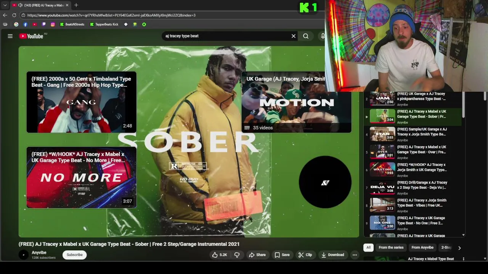Download the video with Download button
The image size is (488, 274).
point(332,255)
